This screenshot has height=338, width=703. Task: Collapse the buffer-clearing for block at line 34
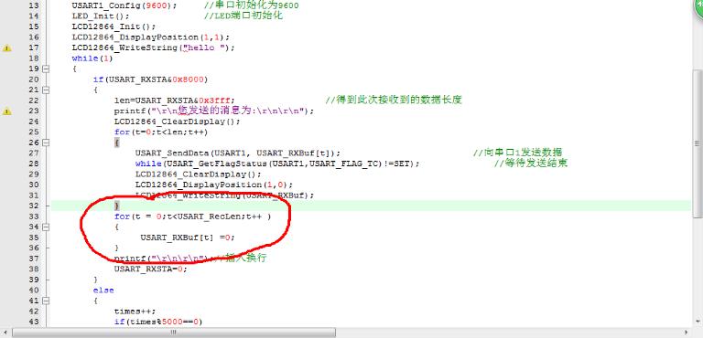(x=45, y=227)
